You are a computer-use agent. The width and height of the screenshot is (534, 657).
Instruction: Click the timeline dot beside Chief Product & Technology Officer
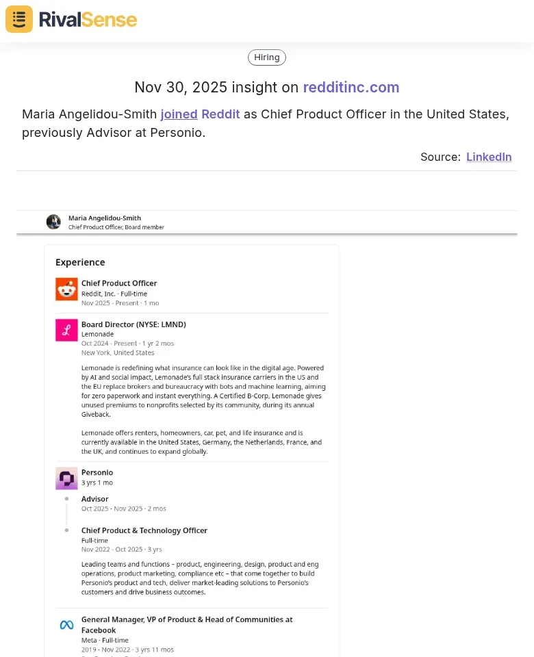click(66, 531)
